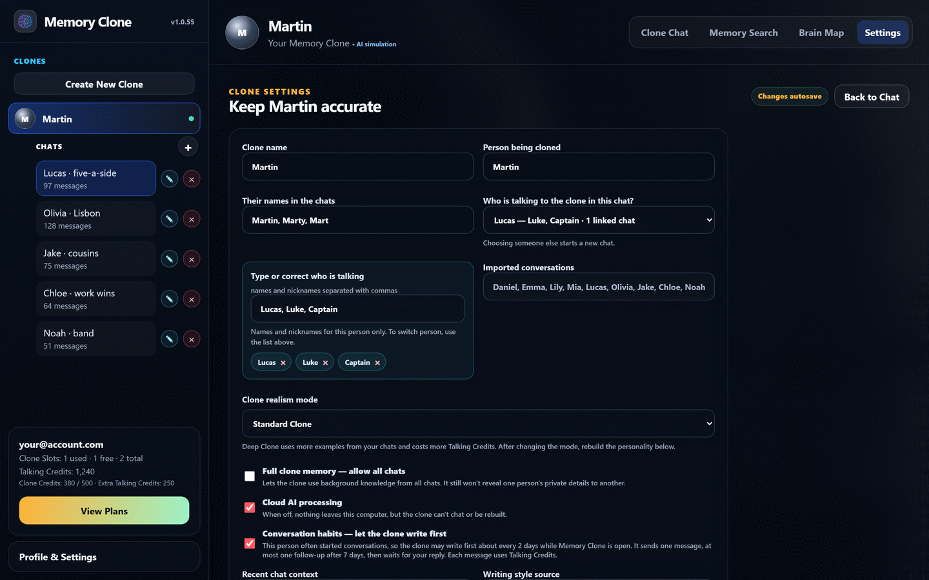Viewport: 929px width, 580px height.
Task: Edit the Clone name field
Action: [x=357, y=167]
